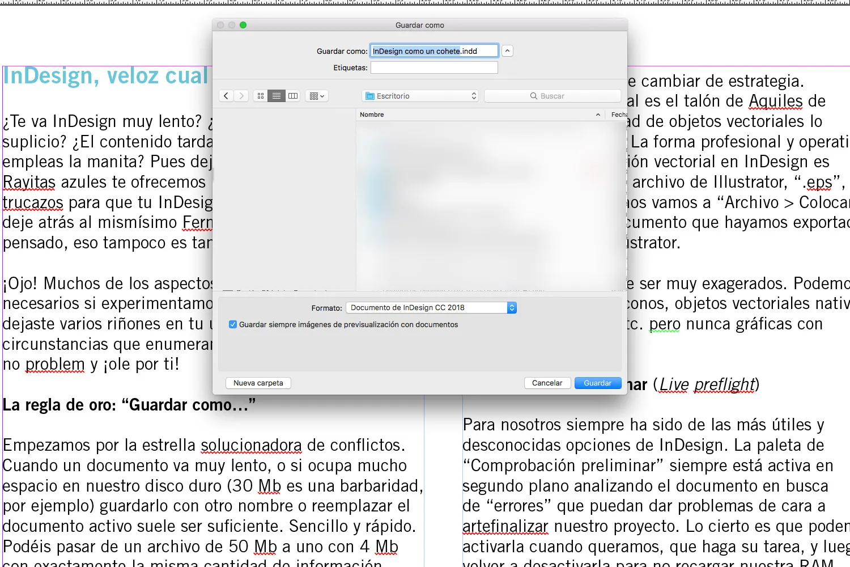Viewport: 850px width, 567px height.
Task: Go back to the previous folder
Action: coord(226,96)
